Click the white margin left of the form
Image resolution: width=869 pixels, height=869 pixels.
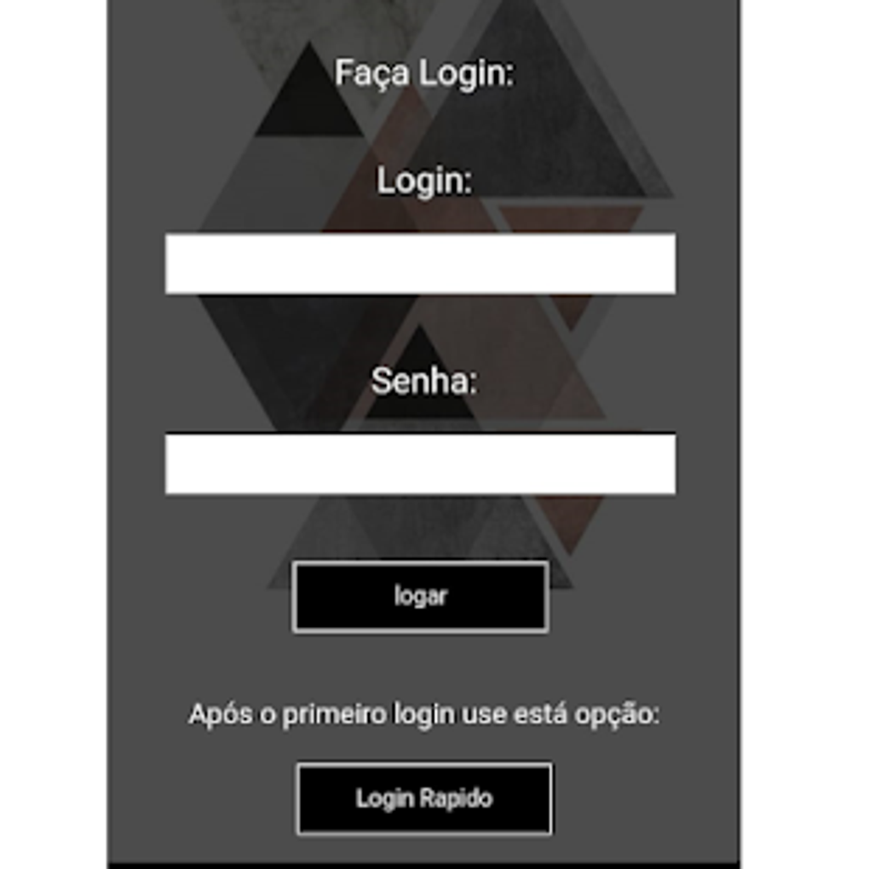pos(53,434)
